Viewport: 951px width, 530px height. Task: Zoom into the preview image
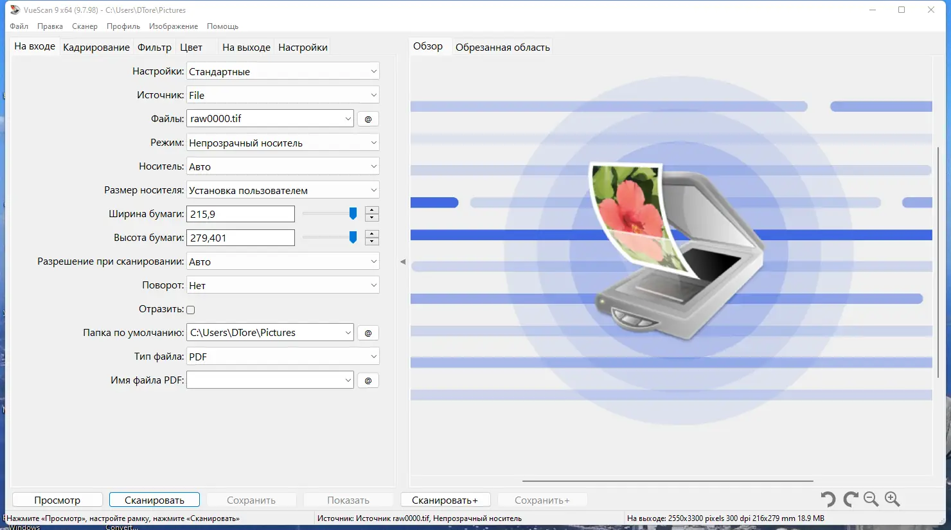(893, 499)
